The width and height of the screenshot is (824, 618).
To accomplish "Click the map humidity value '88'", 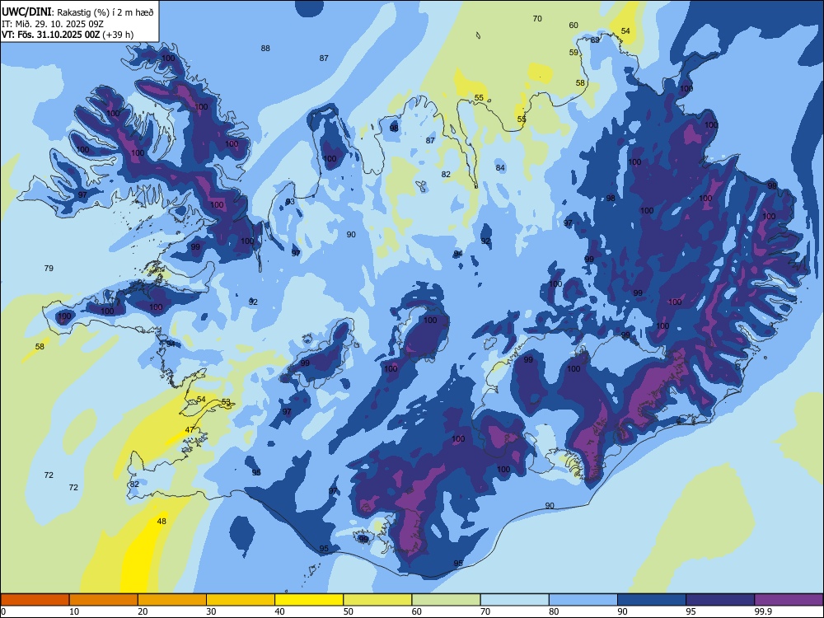I will (x=265, y=49).
